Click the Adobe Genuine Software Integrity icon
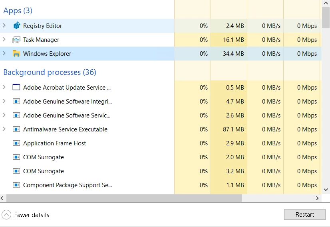 (x=16, y=101)
